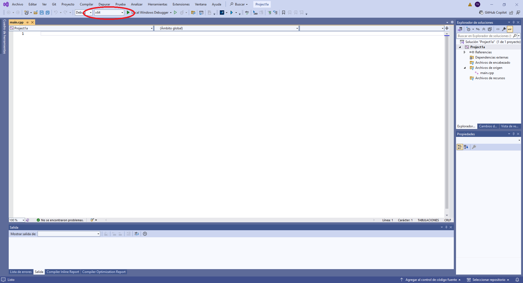Screen dimensions: 523x283
Task: Click the VTune profiler toolbar icon
Action: pos(222,13)
